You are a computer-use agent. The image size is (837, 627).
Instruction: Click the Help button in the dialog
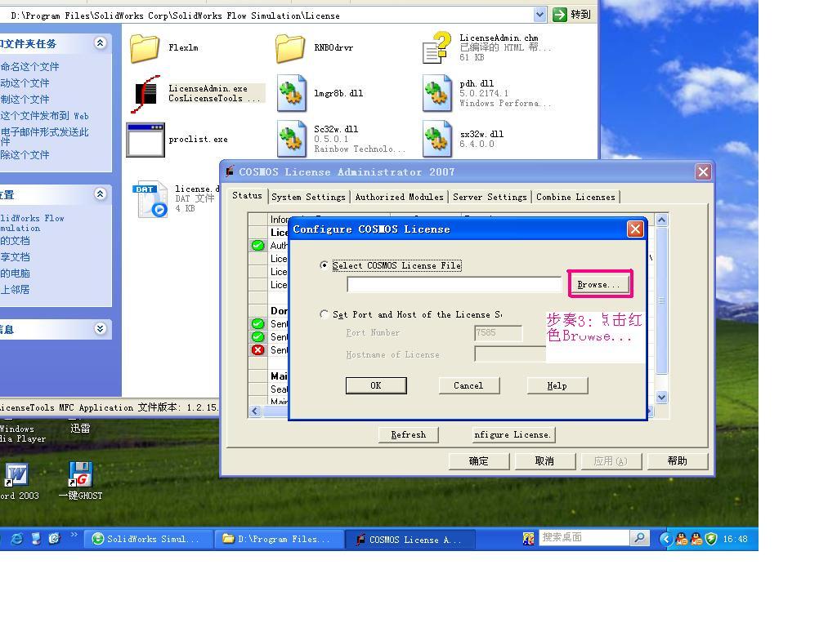557,385
